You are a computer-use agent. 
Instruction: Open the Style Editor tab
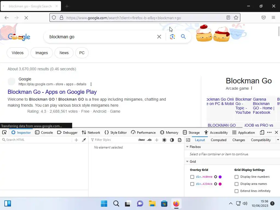click(x=116, y=133)
